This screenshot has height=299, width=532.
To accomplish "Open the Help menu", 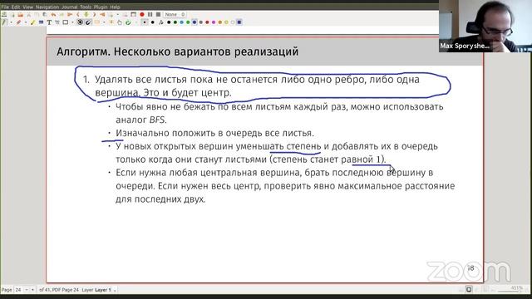I will (x=115, y=7).
